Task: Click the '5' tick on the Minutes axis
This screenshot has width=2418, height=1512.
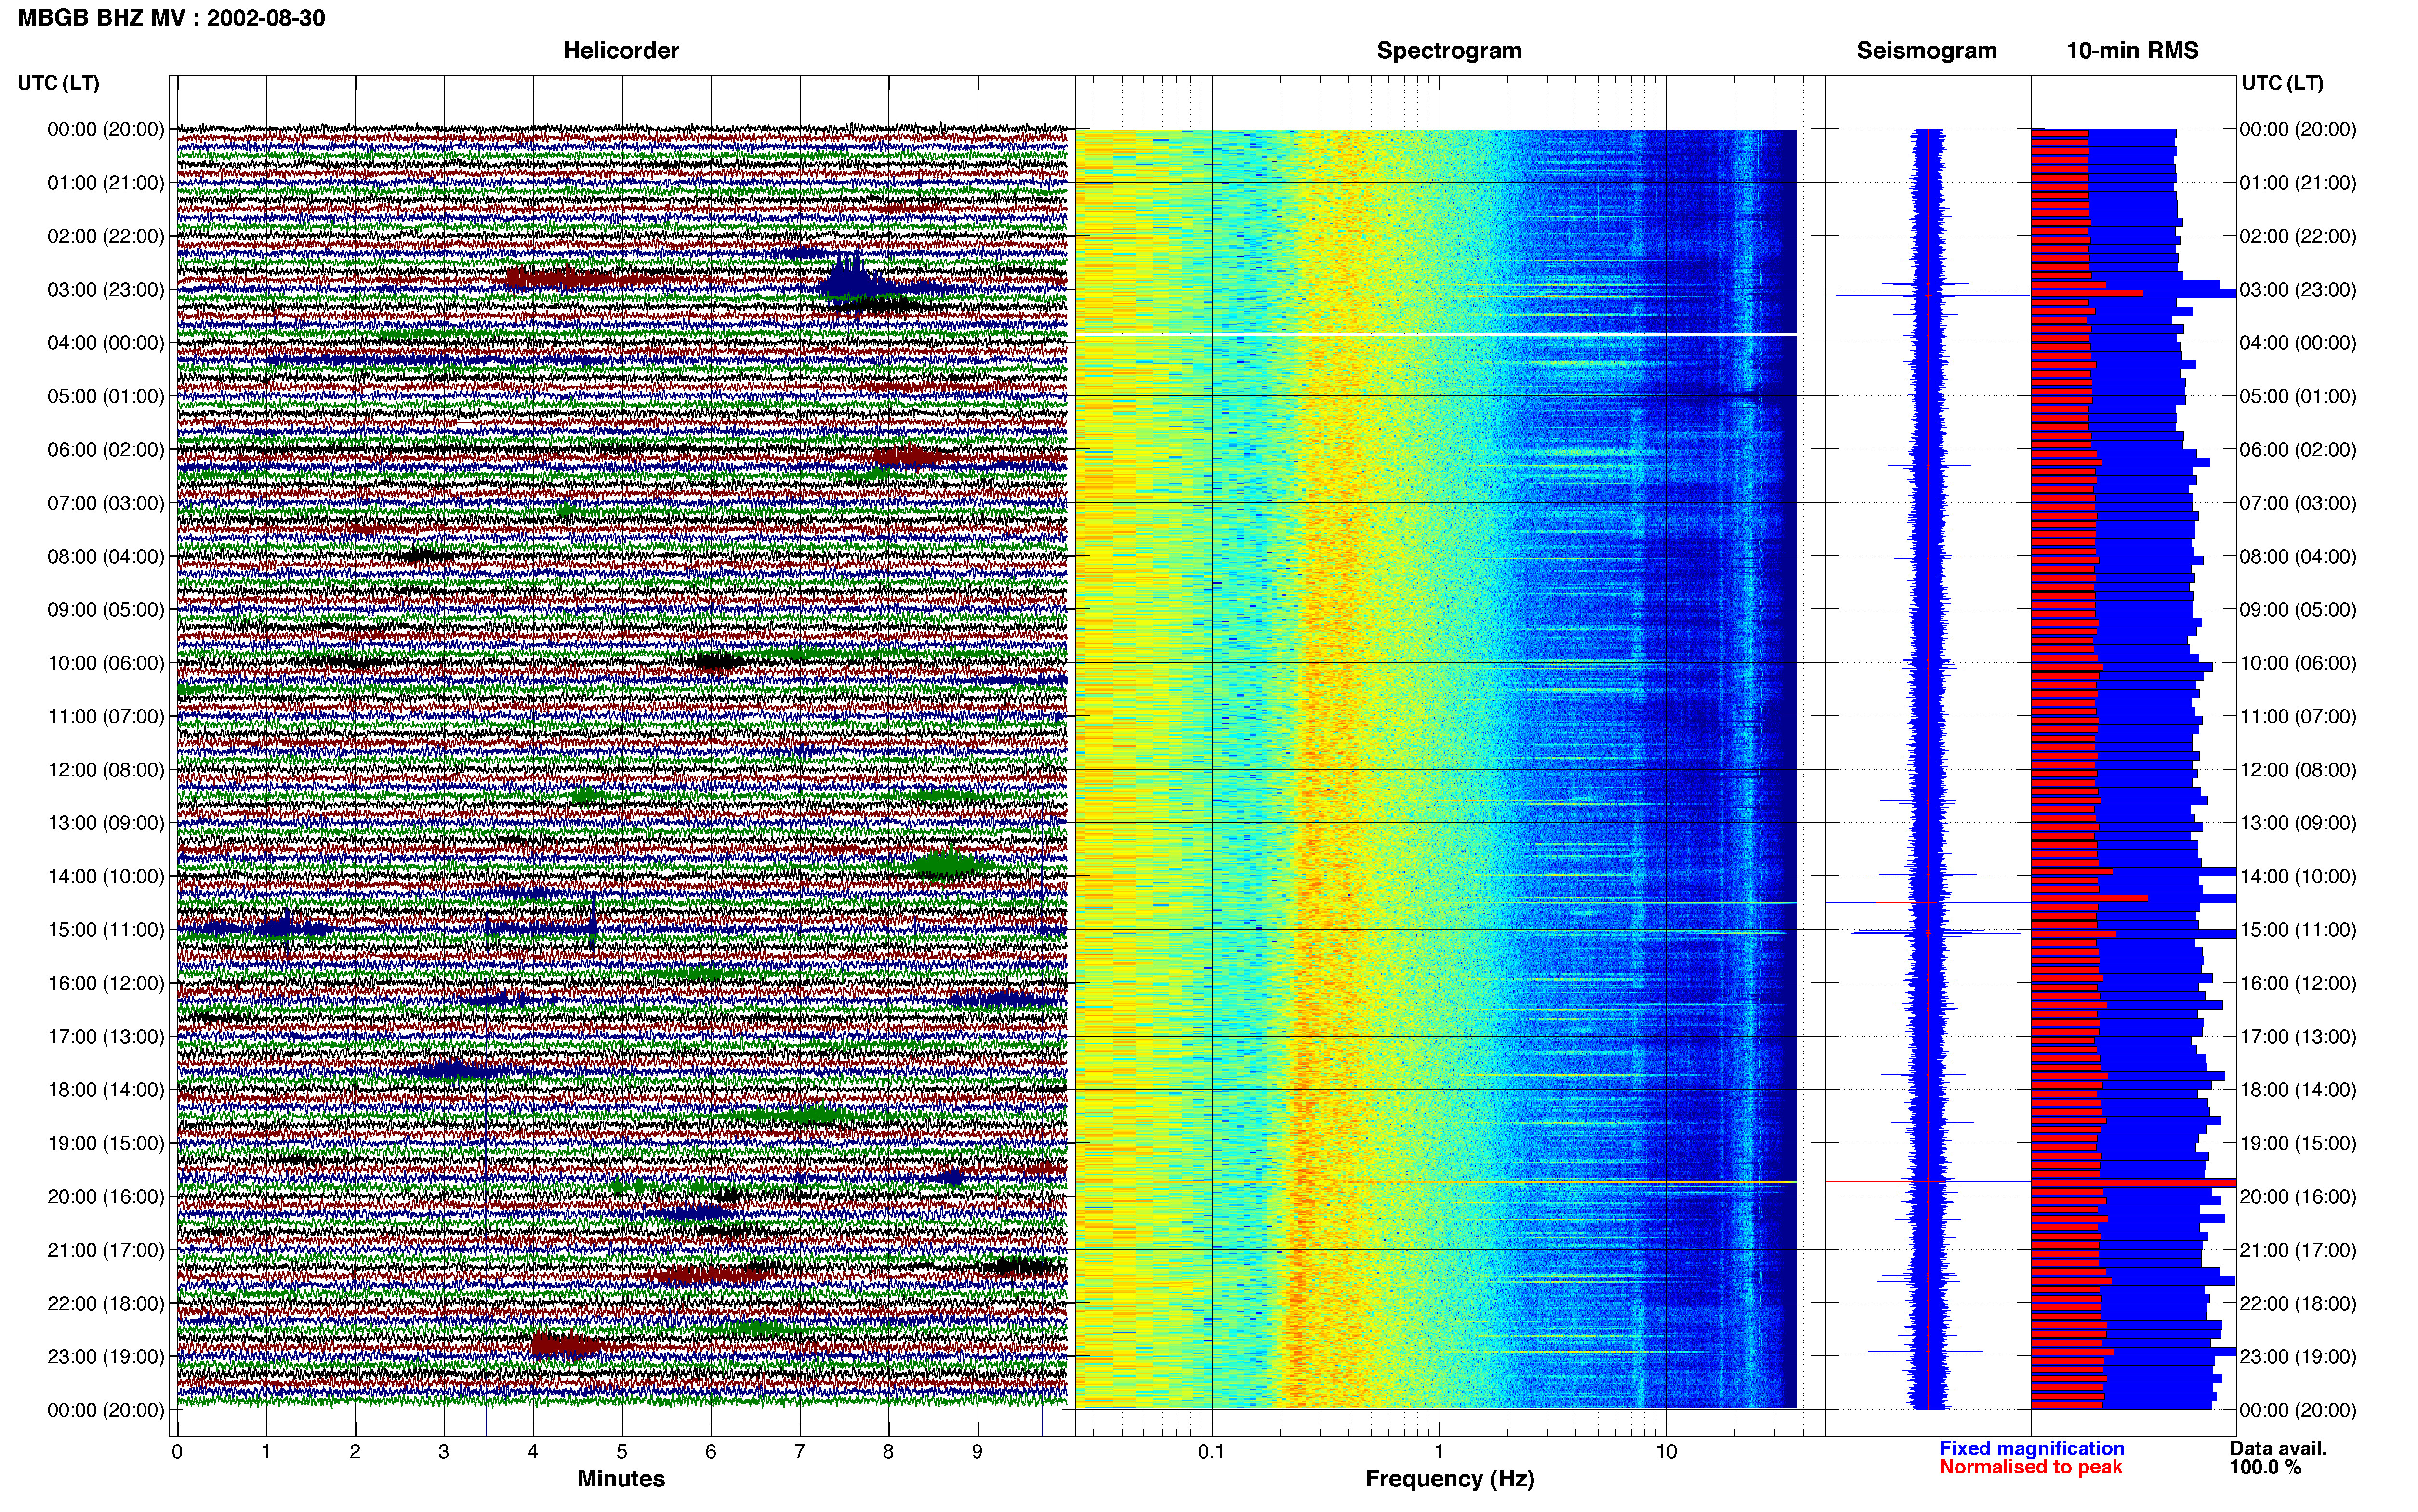Action: [x=622, y=1452]
